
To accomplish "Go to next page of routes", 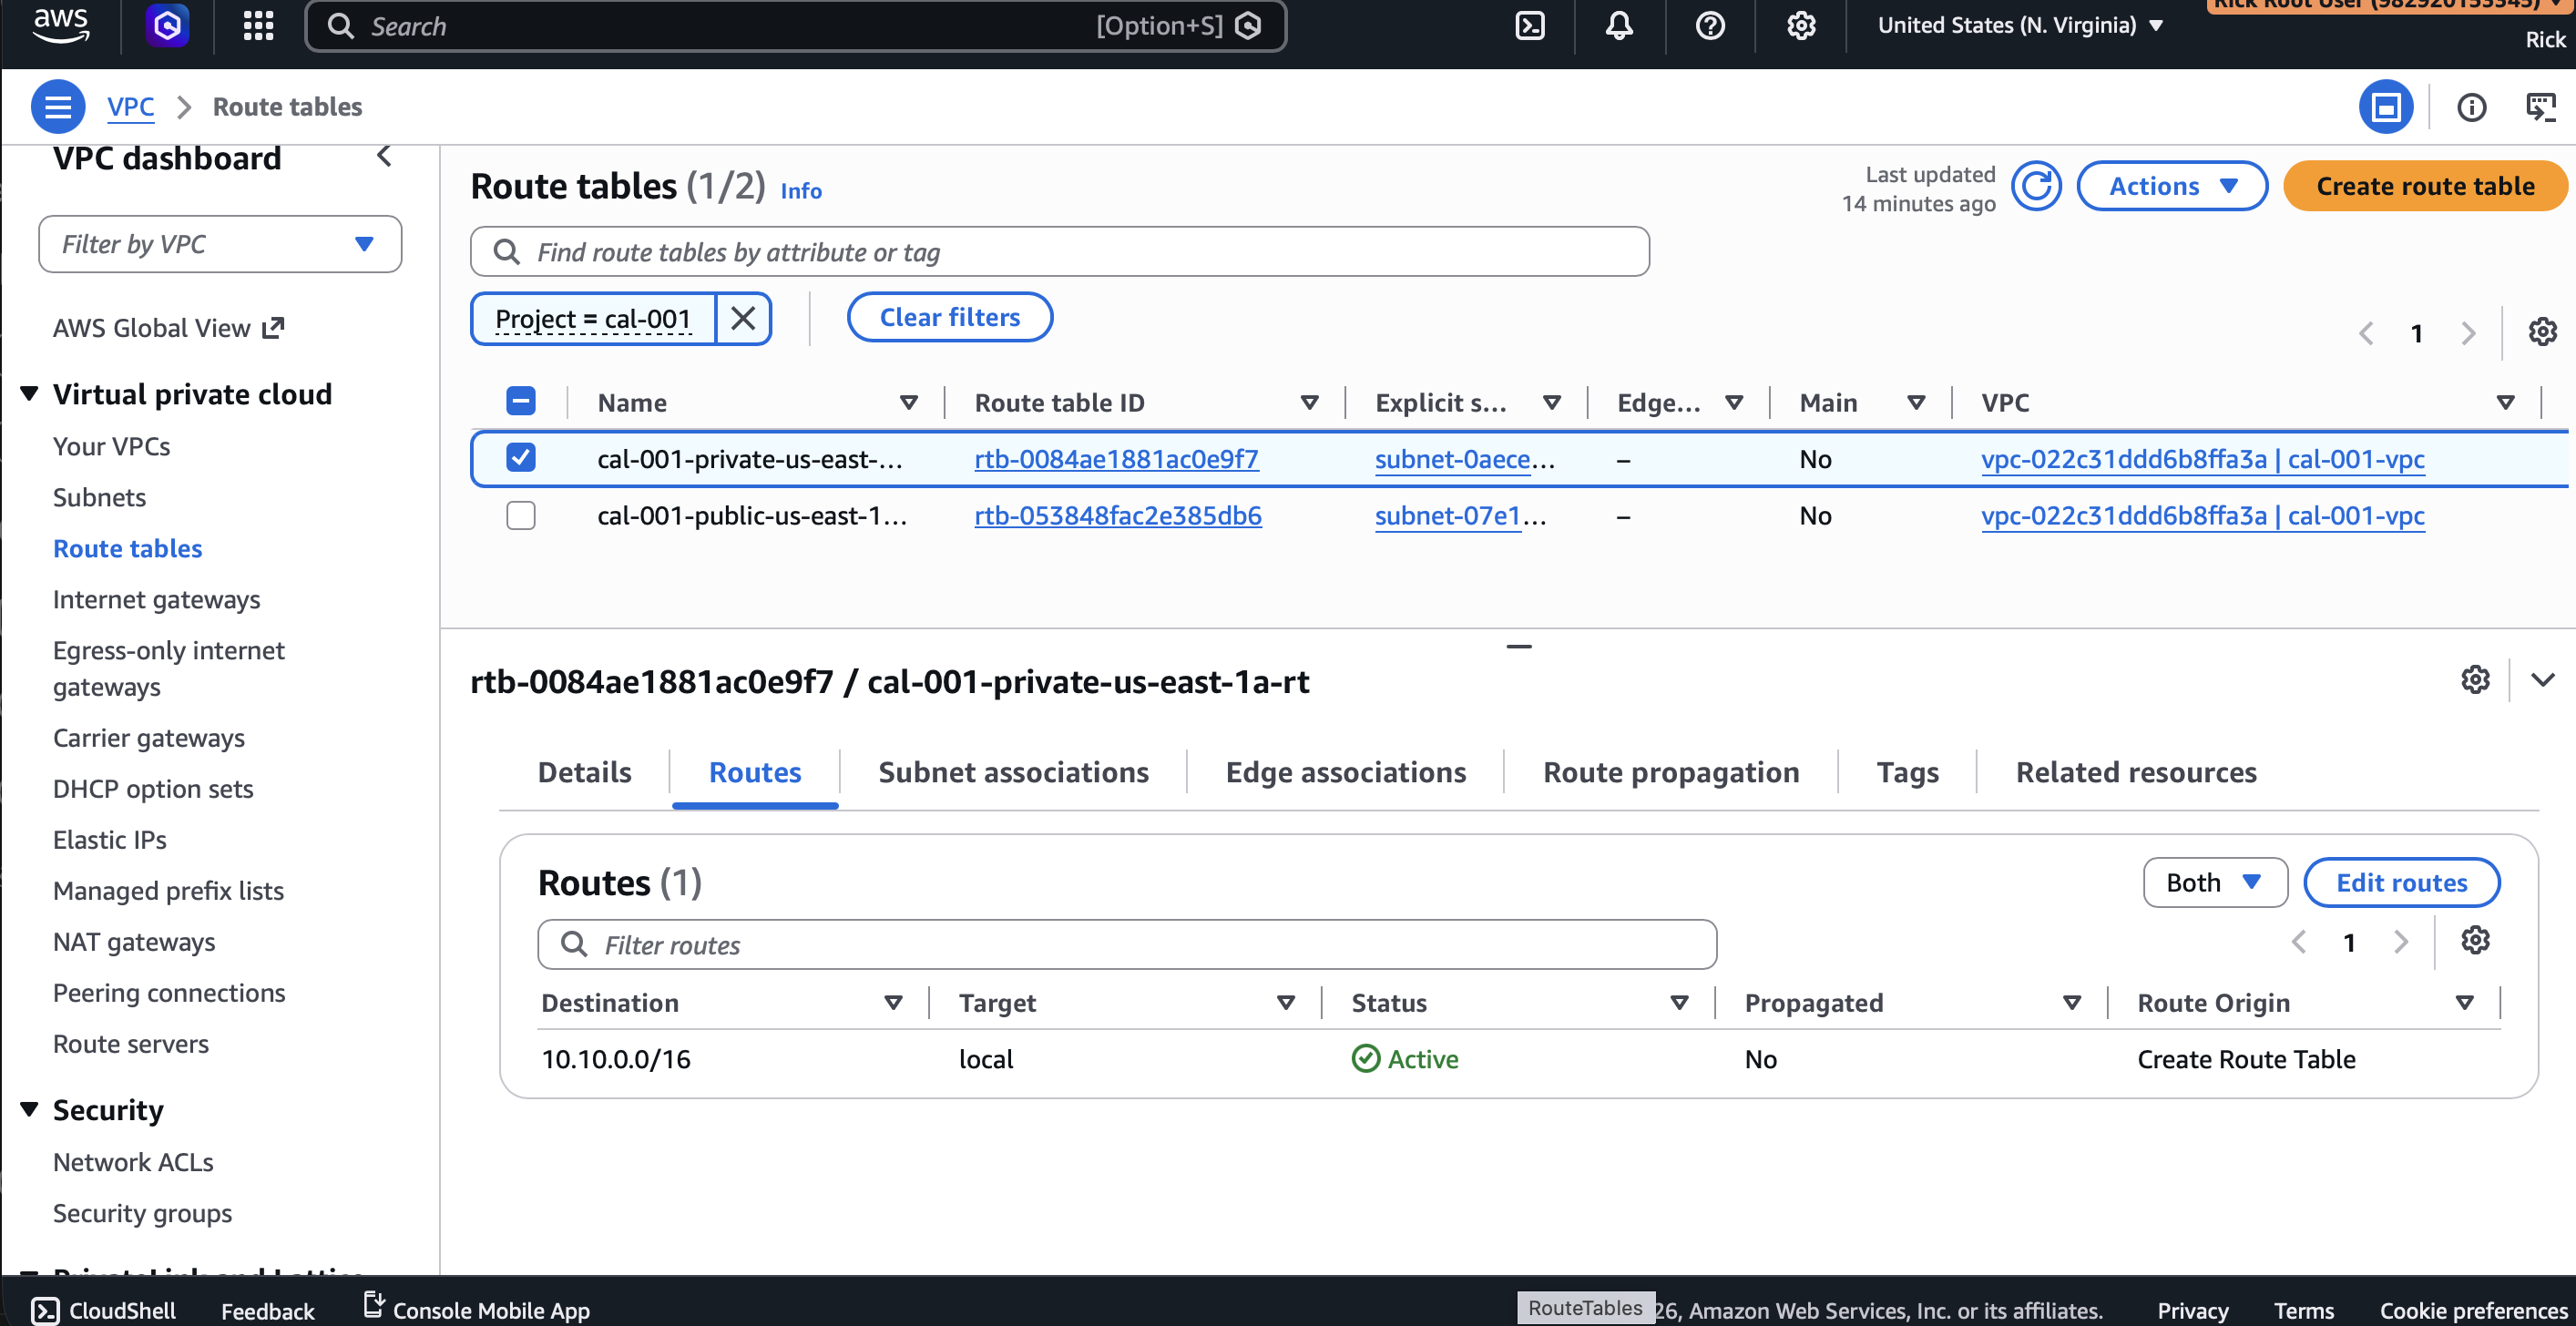I will pos(2401,942).
